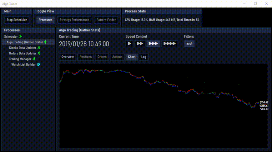Click the Filters label
This screenshot has width=272, height=152.
click(189, 37)
